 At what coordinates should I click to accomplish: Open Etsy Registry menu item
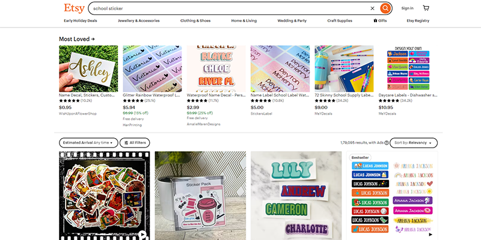pyautogui.click(x=418, y=21)
